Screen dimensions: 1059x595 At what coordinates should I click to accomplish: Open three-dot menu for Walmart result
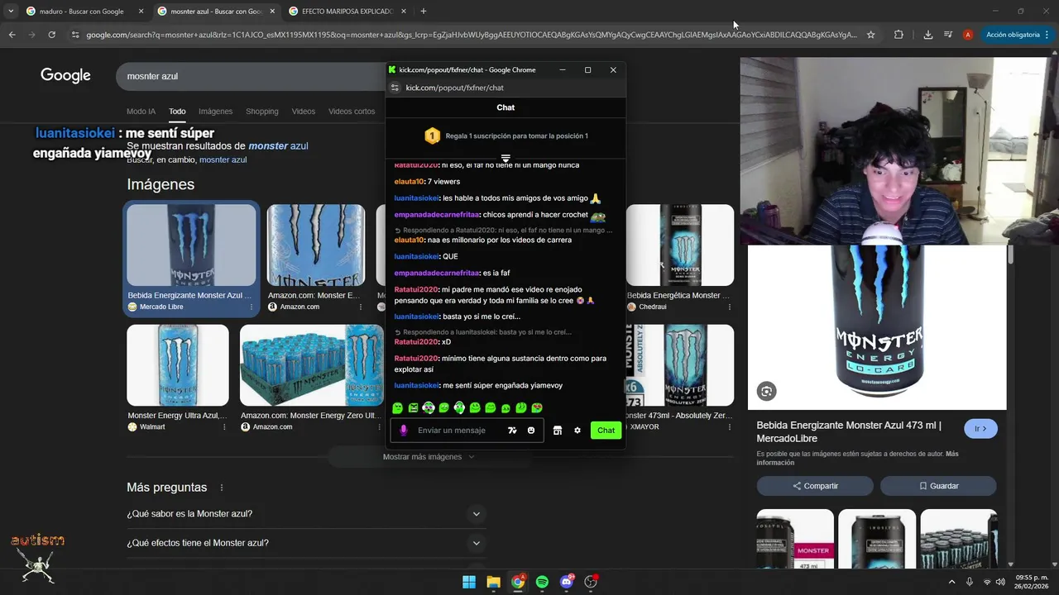pyautogui.click(x=224, y=426)
